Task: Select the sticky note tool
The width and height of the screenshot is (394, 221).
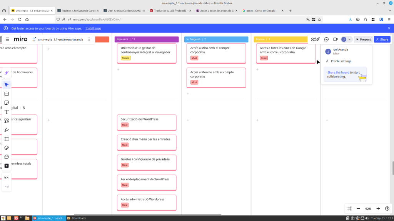Action: (7, 103)
